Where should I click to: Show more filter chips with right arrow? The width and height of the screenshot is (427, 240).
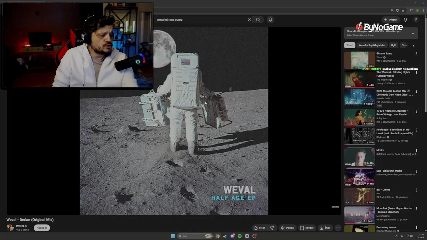coord(413,46)
